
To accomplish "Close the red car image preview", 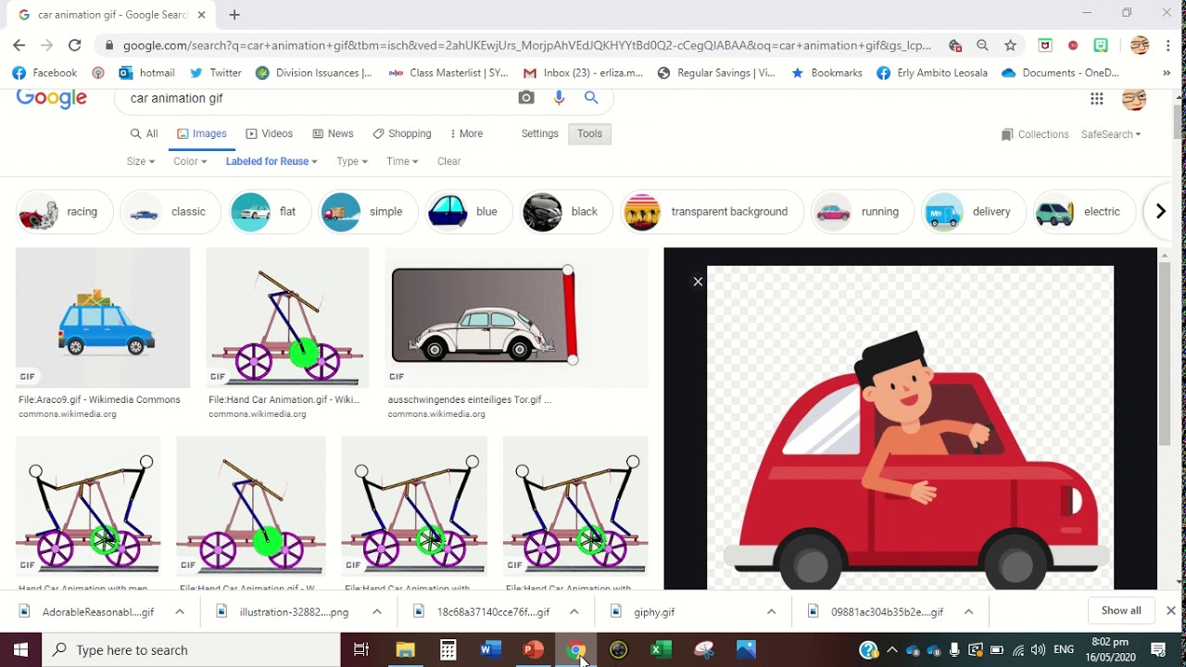I will click(x=699, y=282).
